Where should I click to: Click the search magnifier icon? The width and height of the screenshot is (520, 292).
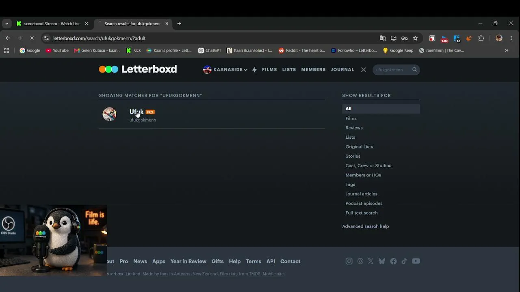pyautogui.click(x=414, y=70)
